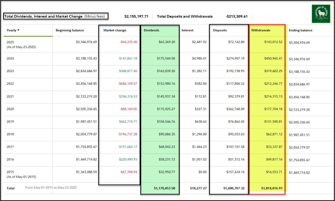The width and height of the screenshot is (335, 201).
Task: Click Total Deposits and Withdrawals label
Action: click(x=185, y=16)
